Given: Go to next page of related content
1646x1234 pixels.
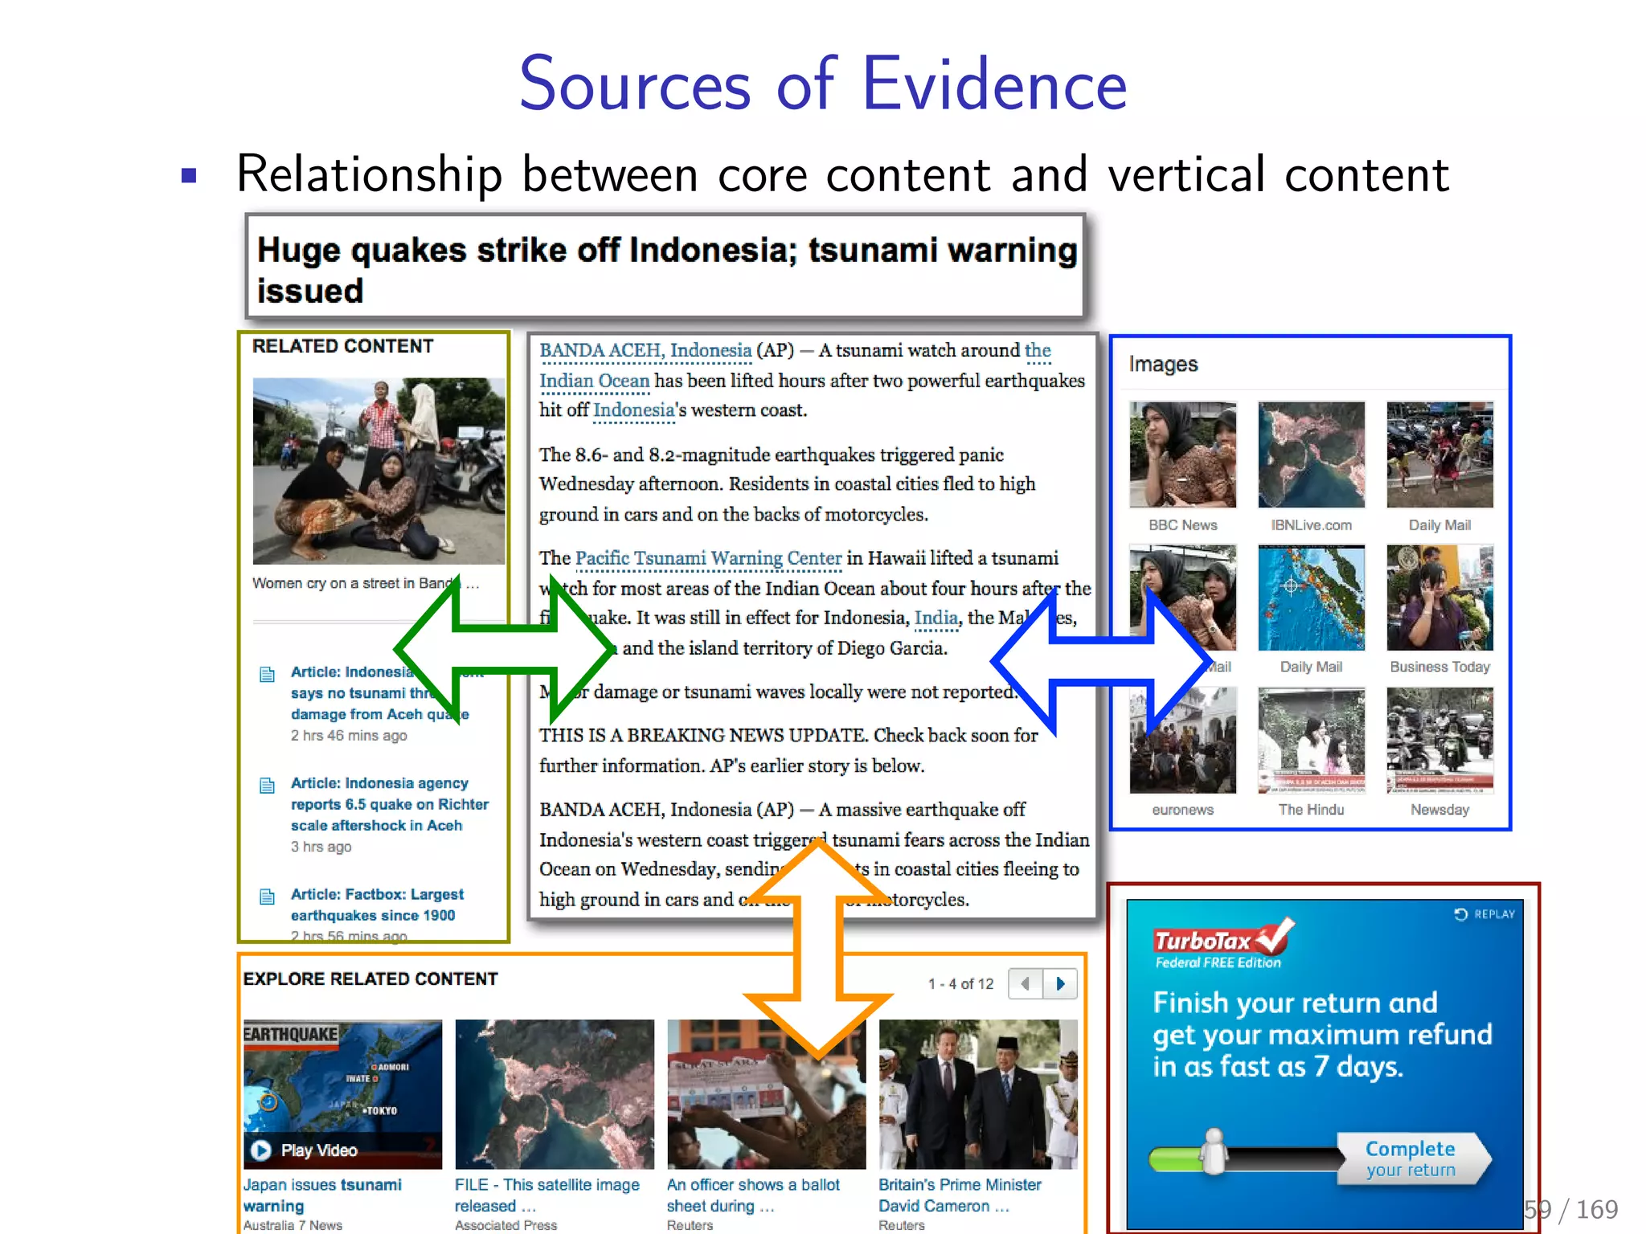Looking at the screenshot, I should [x=1060, y=983].
